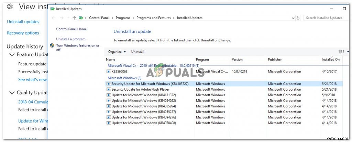The height and width of the screenshot is (142, 352).
Task: Click the Installed Updates window title icon
Action: click(x=52, y=9)
